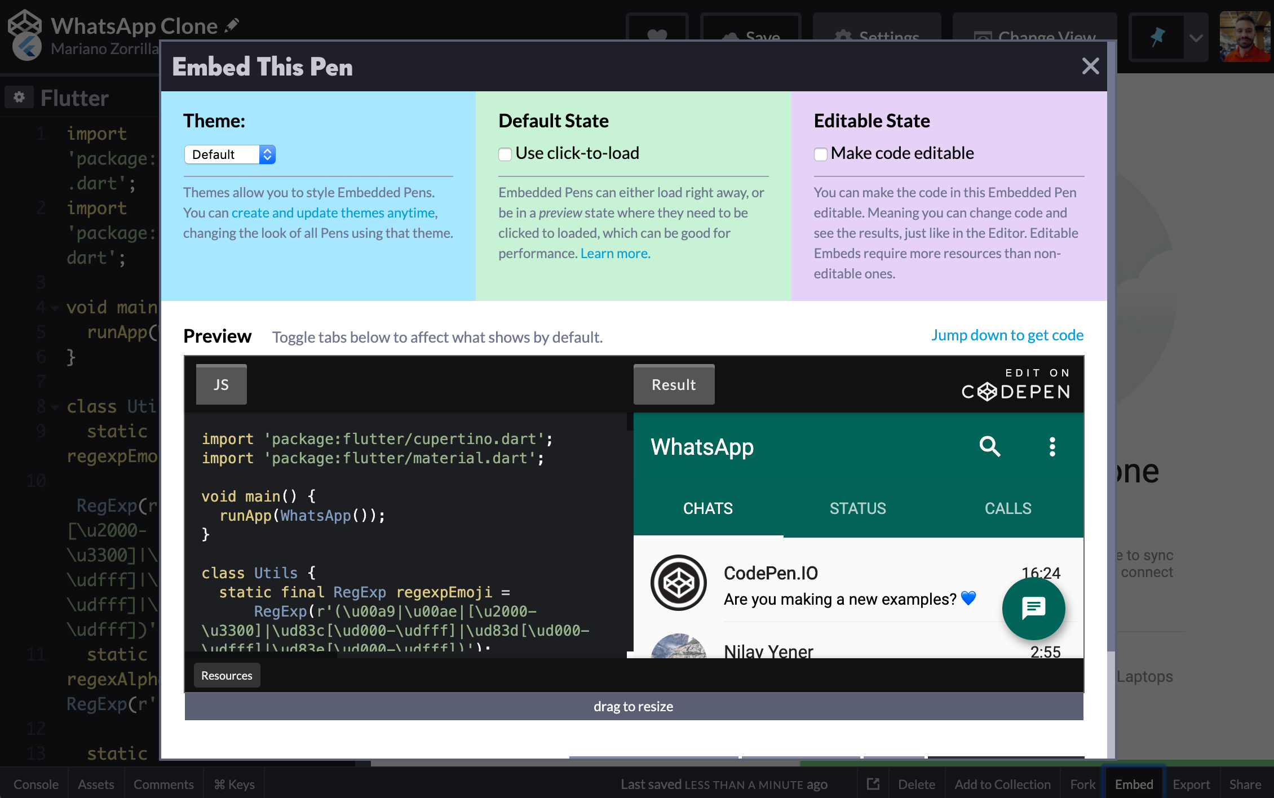Click the search magnifier in WhatsApp preview

[989, 446]
